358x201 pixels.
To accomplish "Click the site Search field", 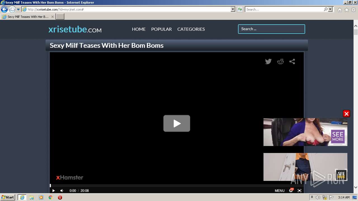I will coord(272,29).
